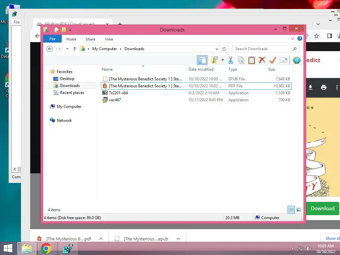Open the address bar history dropdown
The image size is (340, 255).
(x=216, y=49)
